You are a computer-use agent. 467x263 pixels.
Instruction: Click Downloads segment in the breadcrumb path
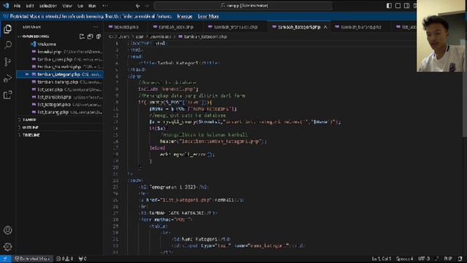161,37
